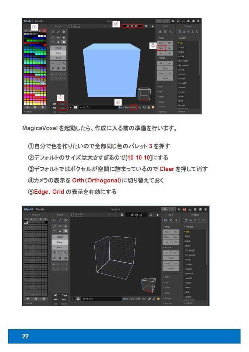Viewport: 249px width, 352px height.
Task: Switch to the Render tab in the lower screenshot
Action: point(41,209)
